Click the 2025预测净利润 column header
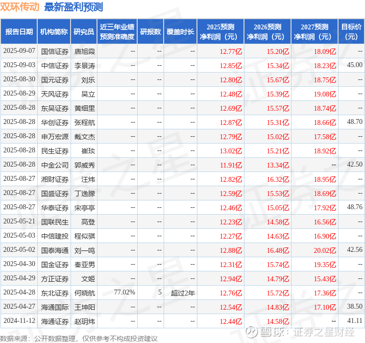The width and height of the screenshot is (365, 343). click(220, 32)
